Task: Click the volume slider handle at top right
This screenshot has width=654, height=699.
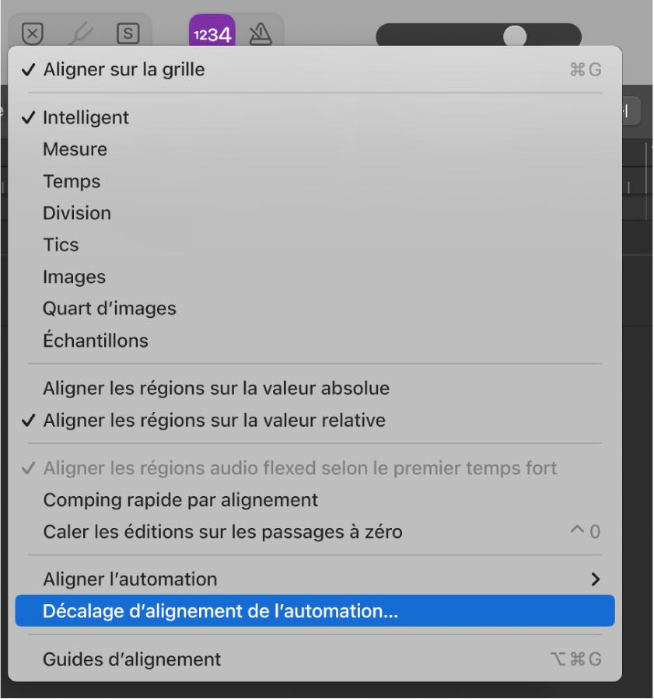Action: click(x=516, y=34)
